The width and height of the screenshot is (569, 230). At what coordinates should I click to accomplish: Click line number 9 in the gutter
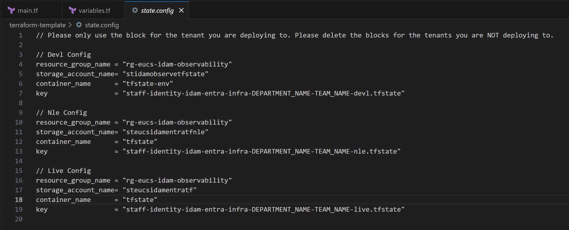click(20, 113)
